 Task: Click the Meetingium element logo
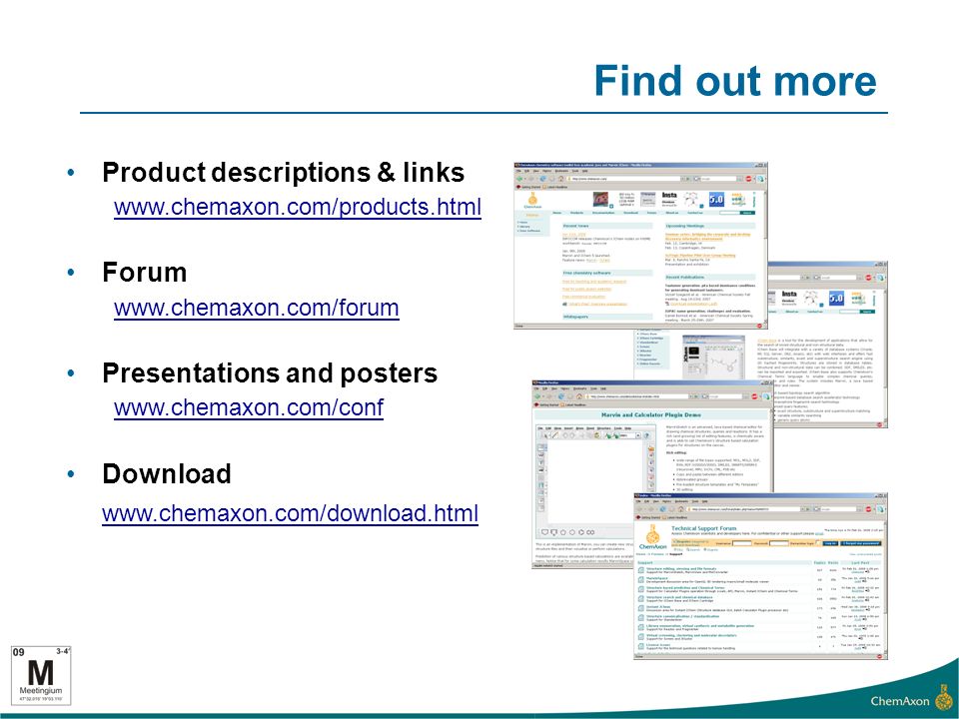tap(41, 676)
